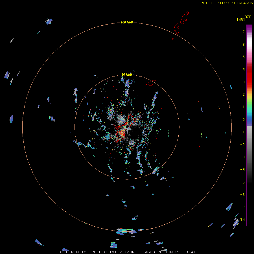The height and width of the screenshot is (254, 254).
Task: Click the [dB] units label
Action: [x=241, y=19]
